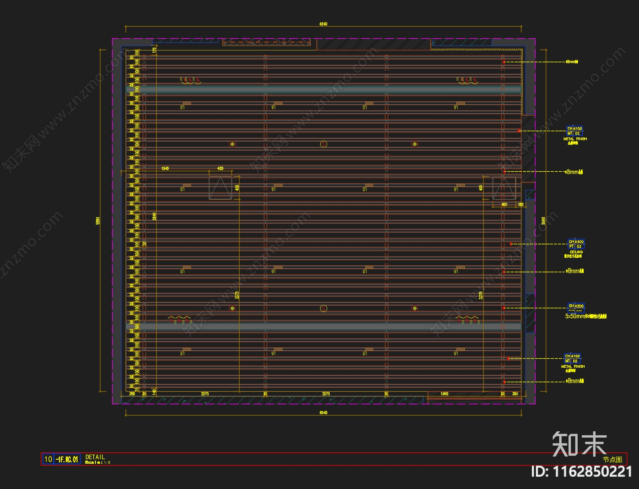Image resolution: width=639 pixels, height=489 pixels.
Task: Click the 6940 dimension below the plan
Action: click(323, 412)
